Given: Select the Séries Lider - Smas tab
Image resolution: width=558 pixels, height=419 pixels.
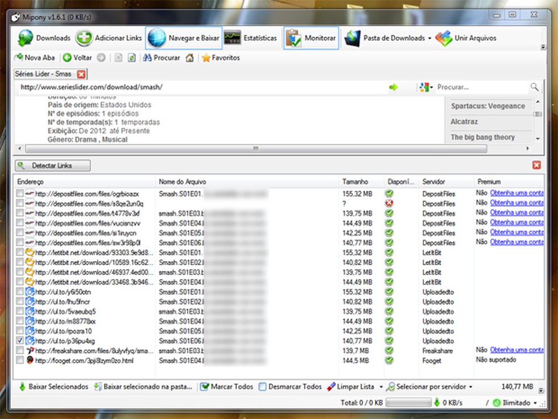Looking at the screenshot, I should pos(43,74).
